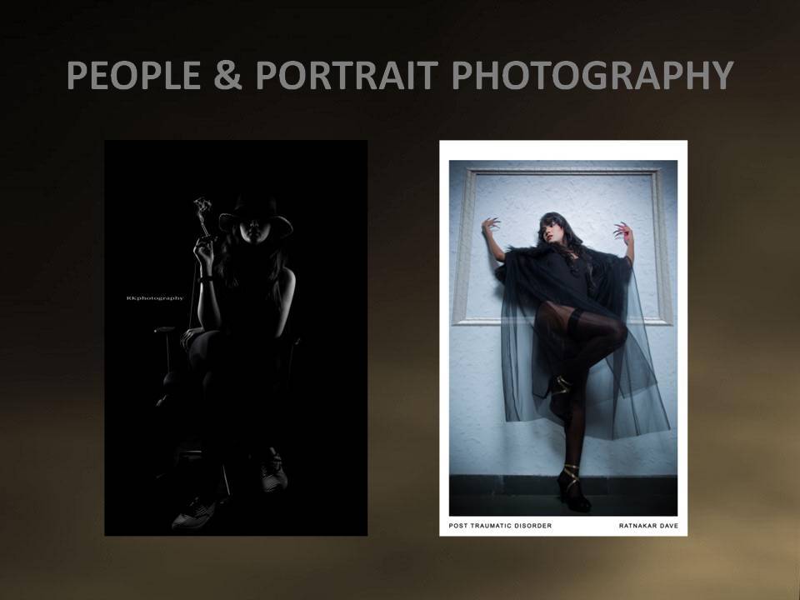Image resolution: width=800 pixels, height=600 pixels.
Task: Click the People & Portrait Photography title
Action: 399,76
